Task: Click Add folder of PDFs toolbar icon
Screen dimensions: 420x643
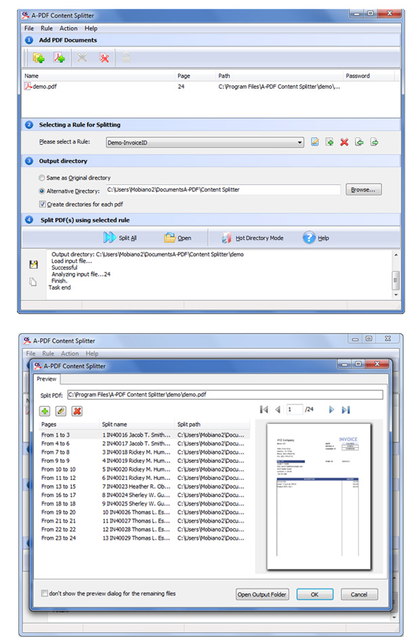Action: [39, 58]
